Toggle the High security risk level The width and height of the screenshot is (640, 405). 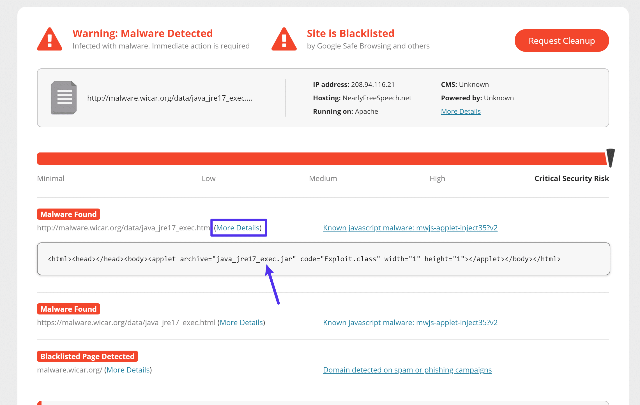pos(437,179)
